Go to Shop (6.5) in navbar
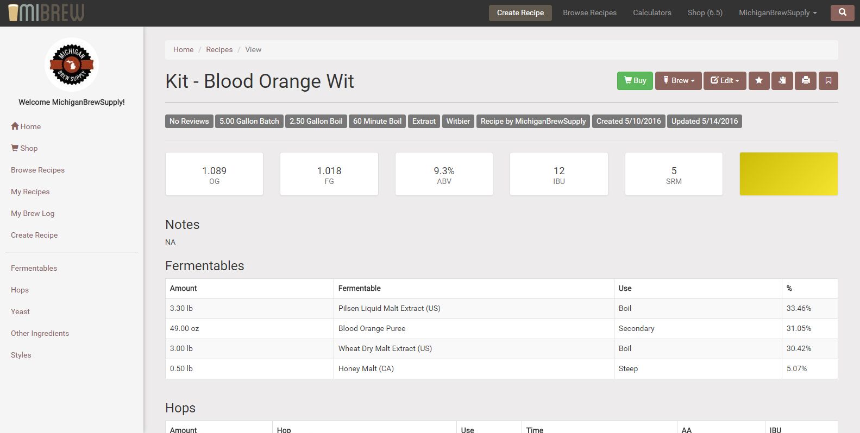The image size is (860, 433). pyautogui.click(x=705, y=12)
